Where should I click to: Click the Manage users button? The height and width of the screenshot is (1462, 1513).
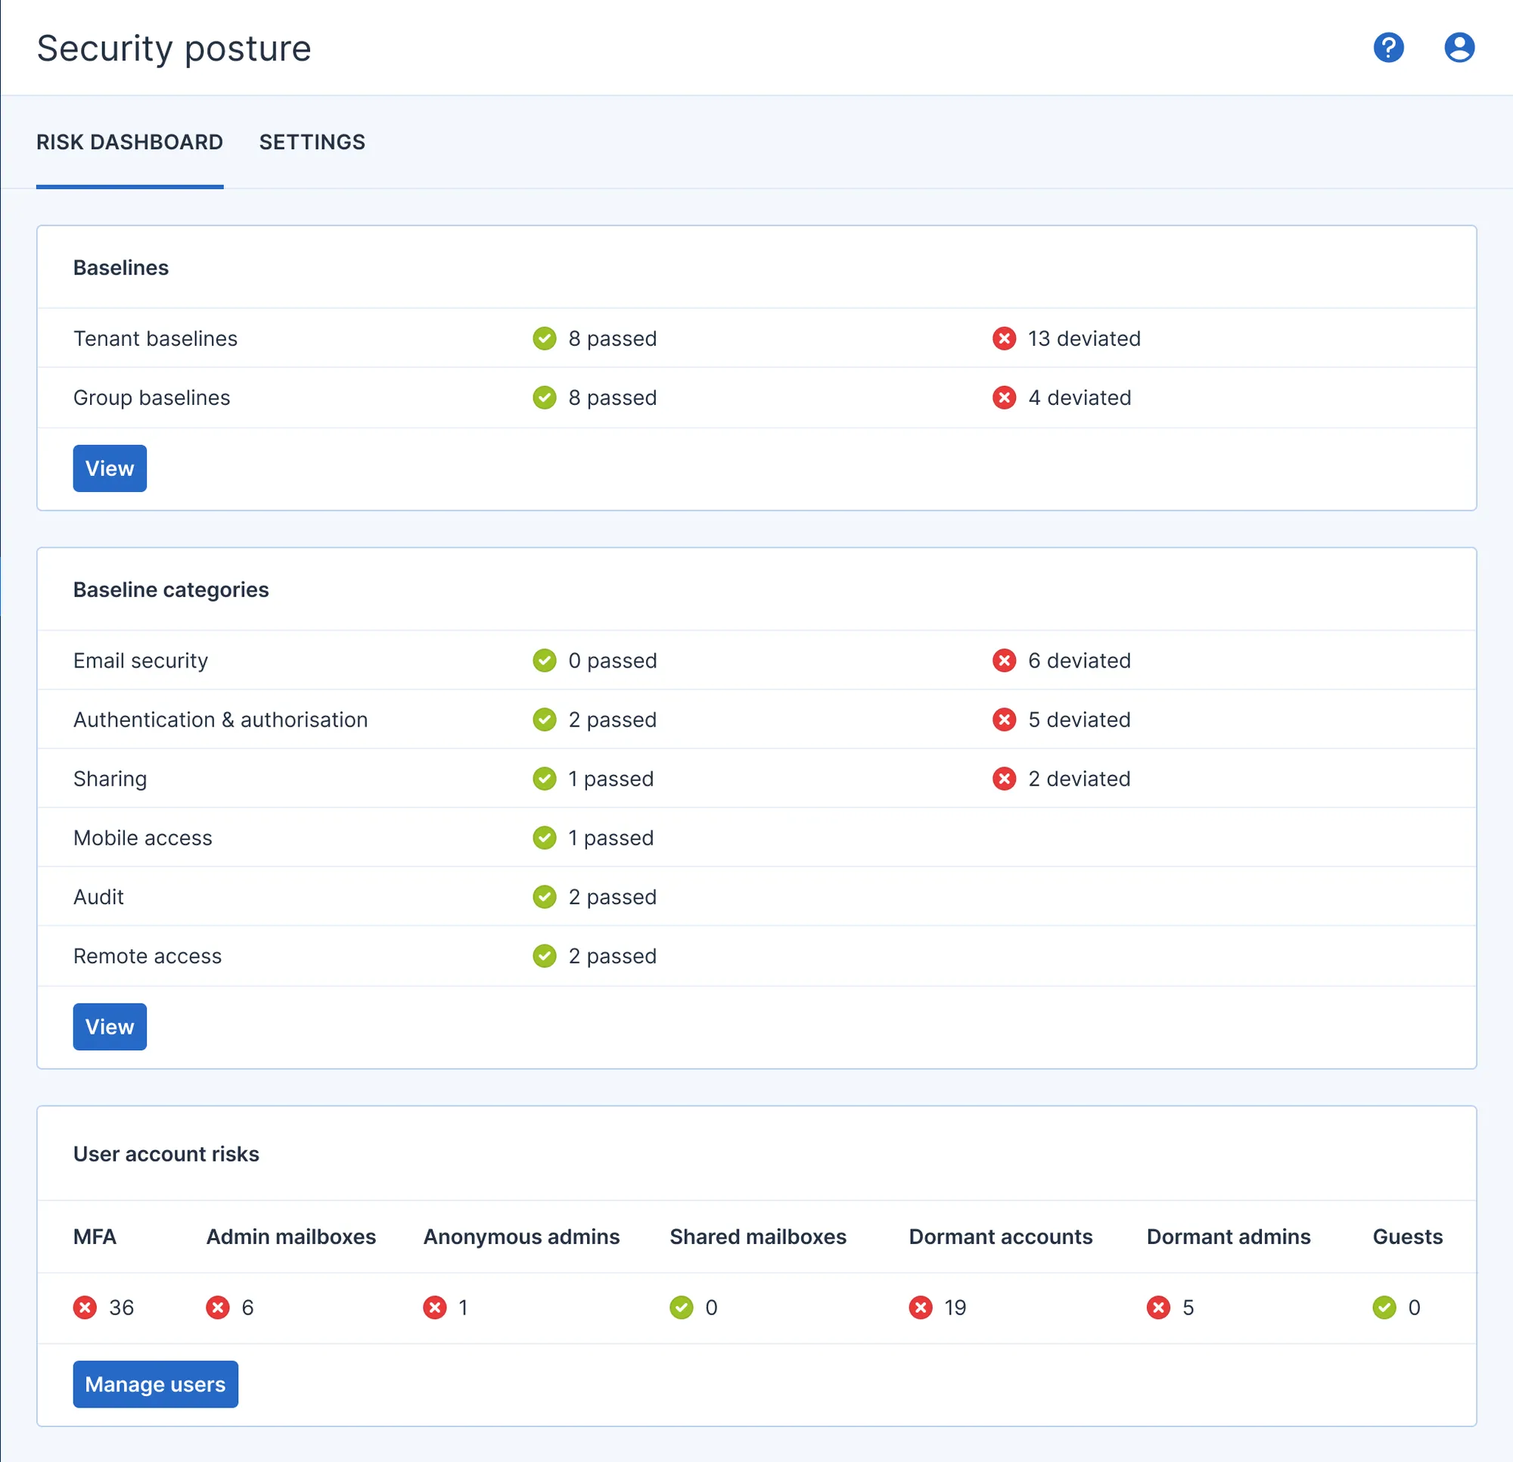[x=155, y=1383]
